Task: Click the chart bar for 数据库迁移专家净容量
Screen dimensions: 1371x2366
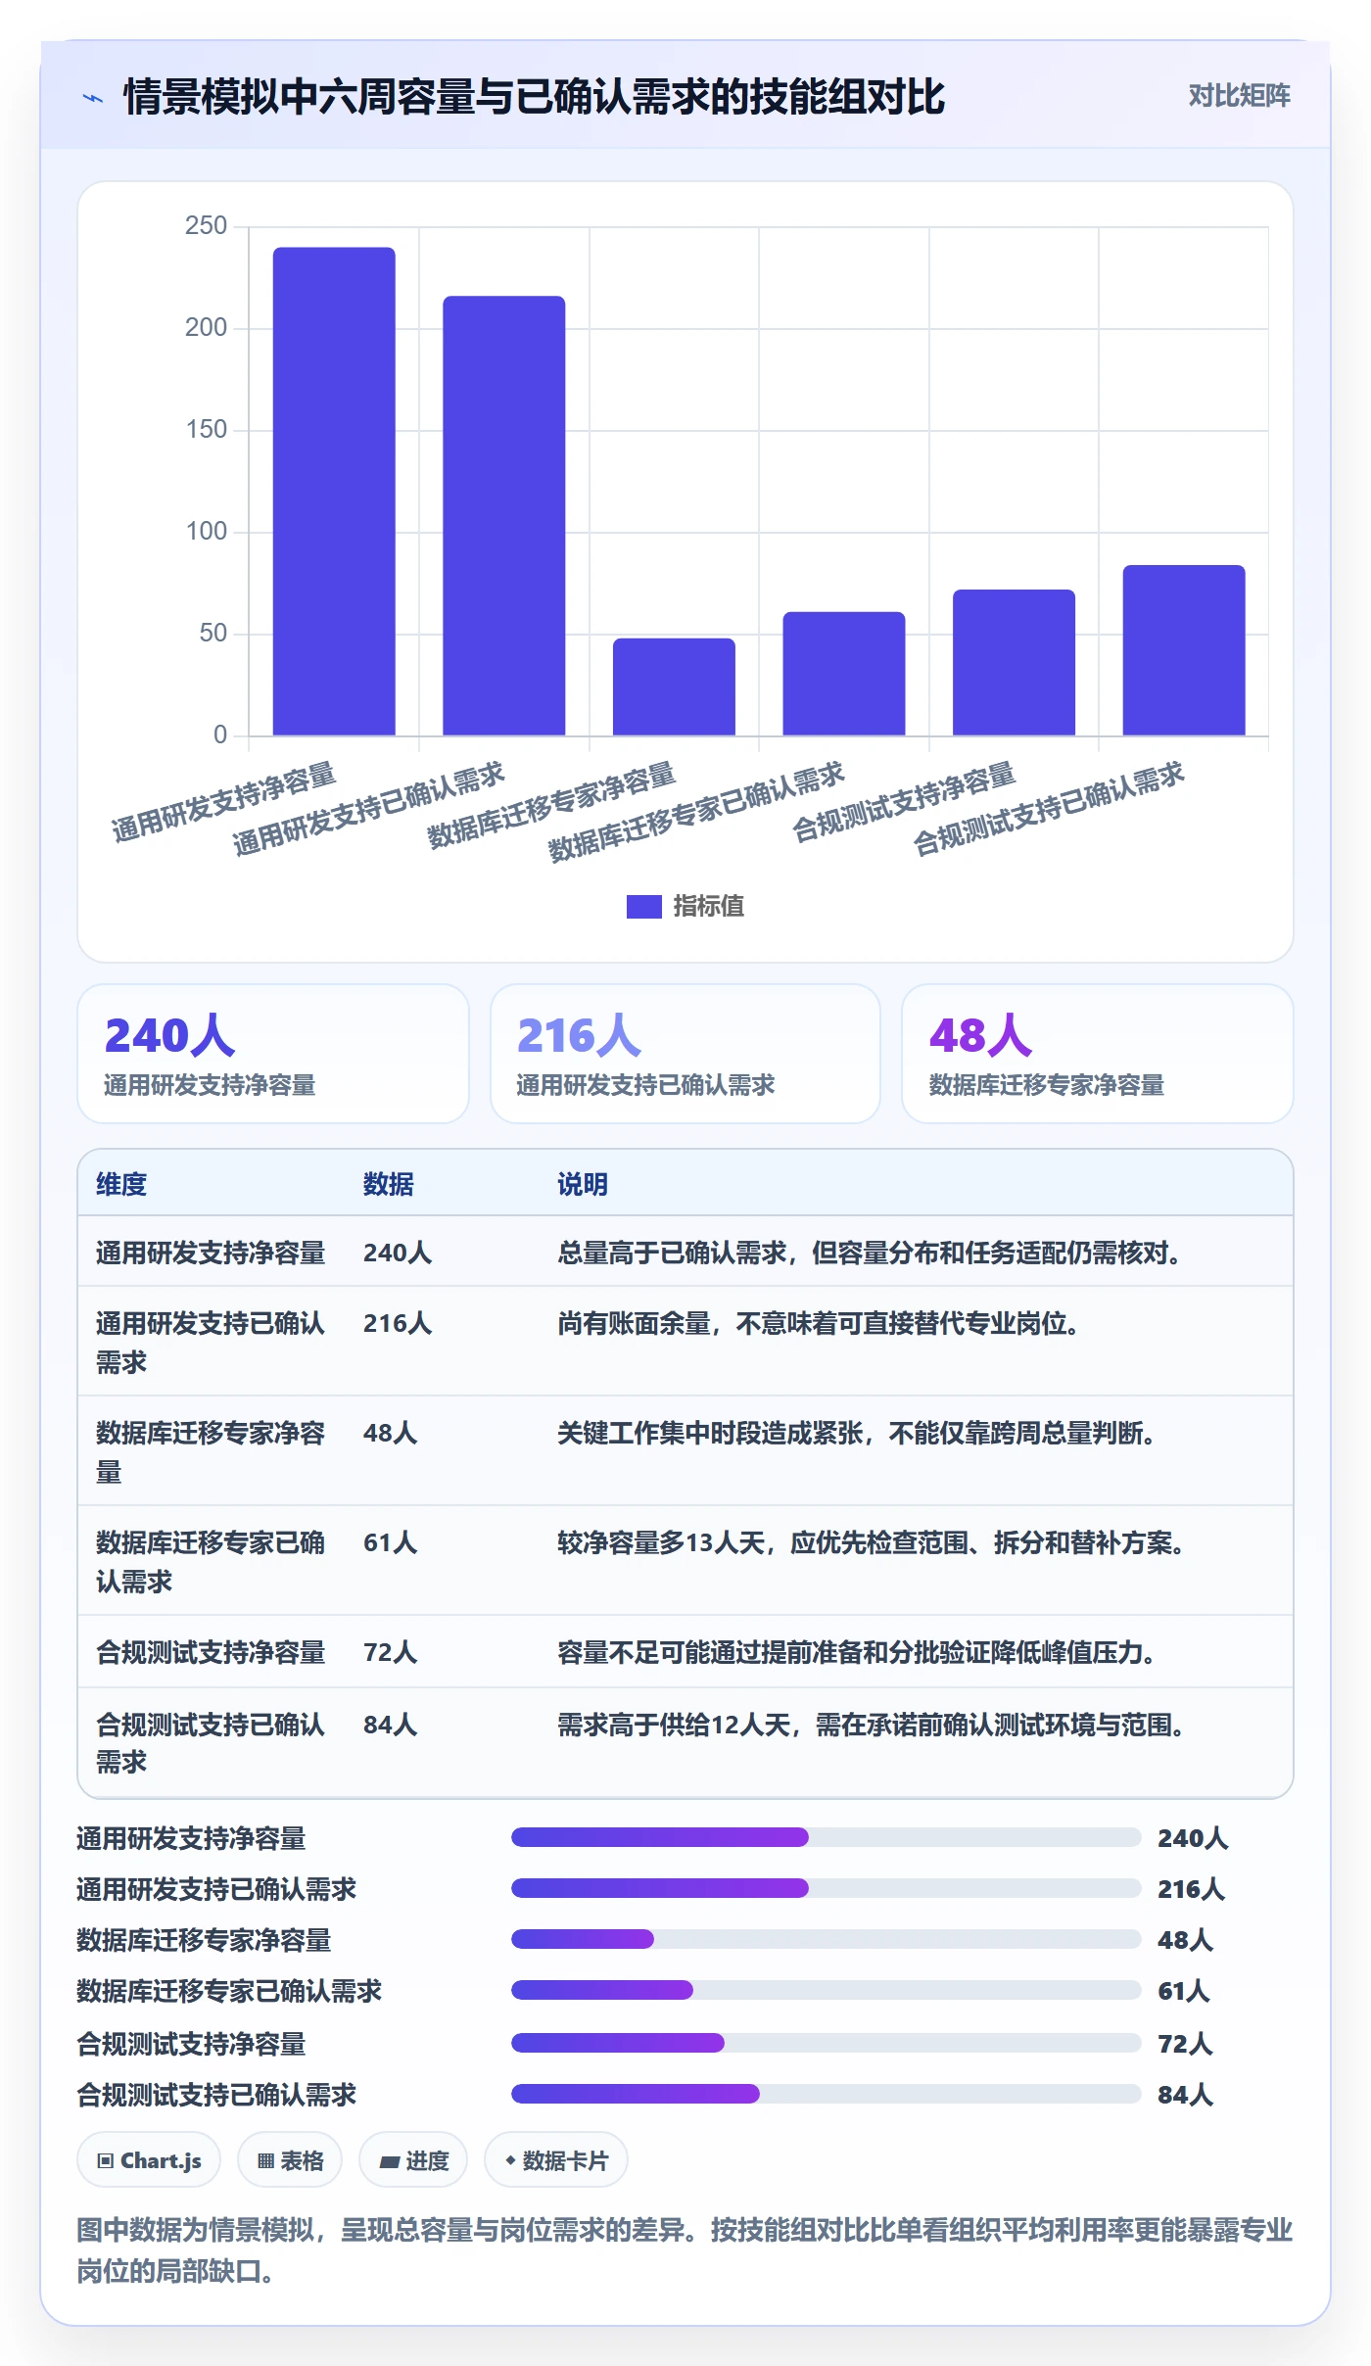Action: 674,686
